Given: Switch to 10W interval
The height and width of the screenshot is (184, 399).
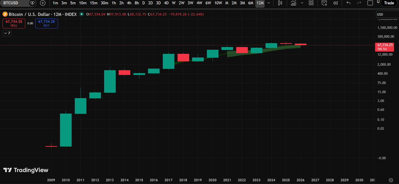Looking at the screenshot, I should [218, 3].
